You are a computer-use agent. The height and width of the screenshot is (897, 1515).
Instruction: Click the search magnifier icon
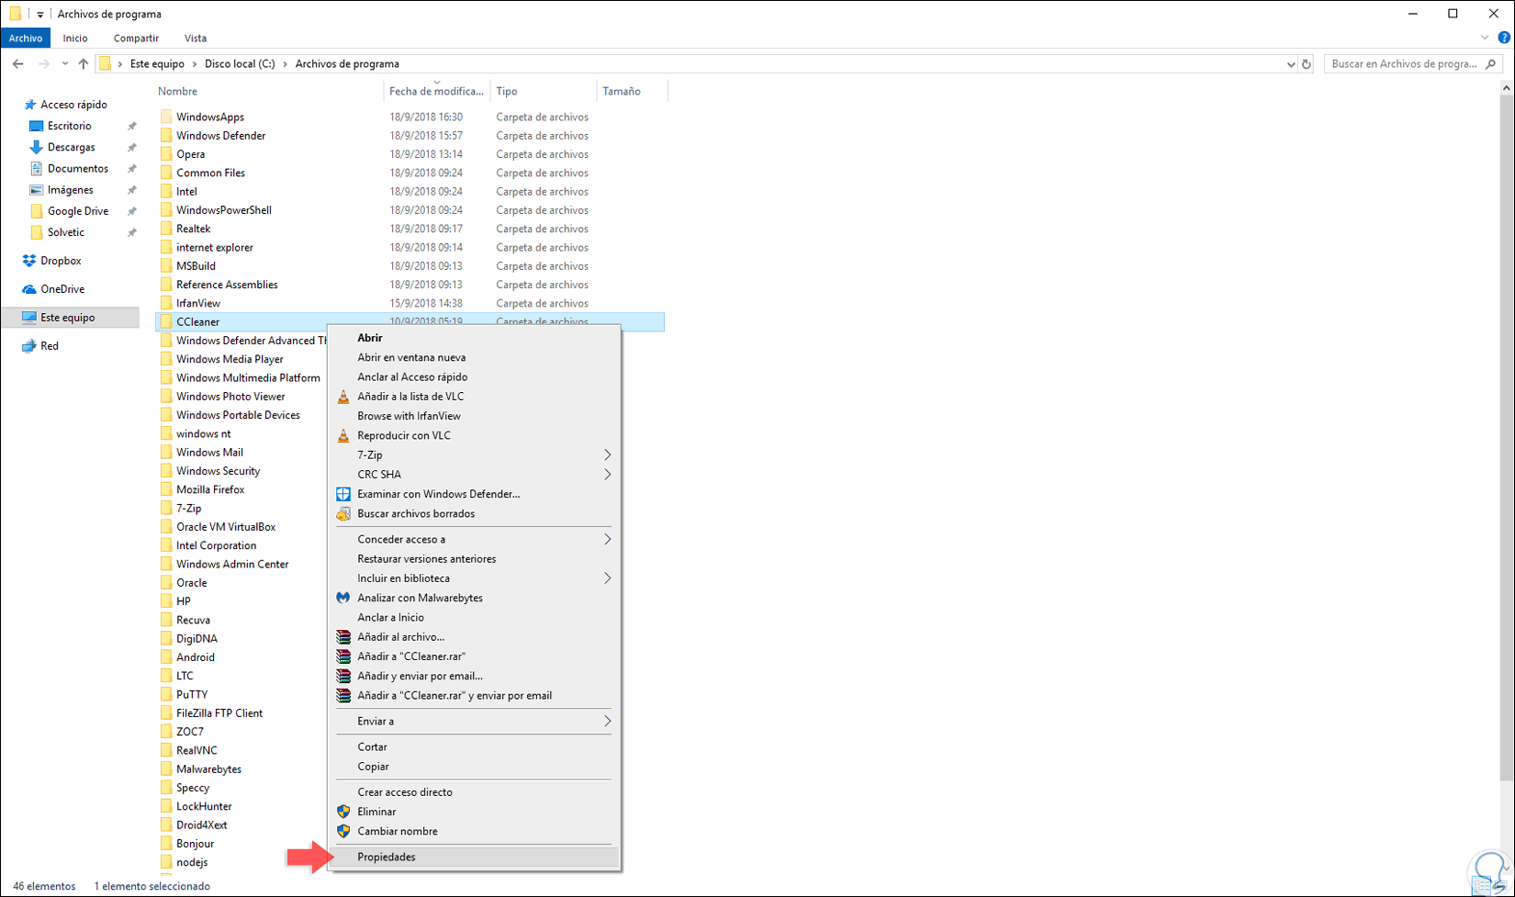coord(1490,64)
